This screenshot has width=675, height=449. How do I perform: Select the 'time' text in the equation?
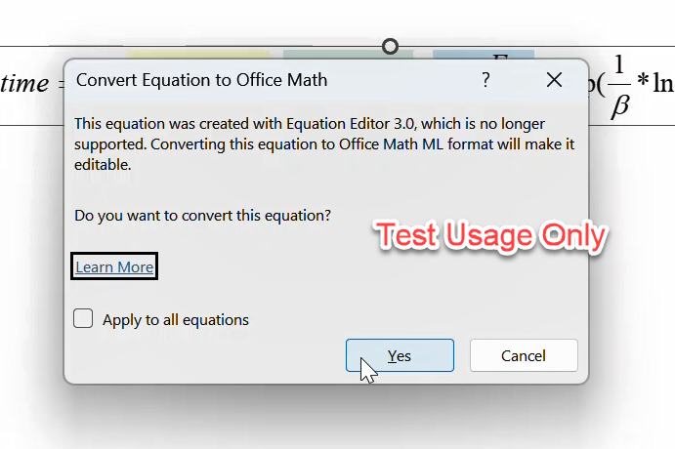[24, 83]
